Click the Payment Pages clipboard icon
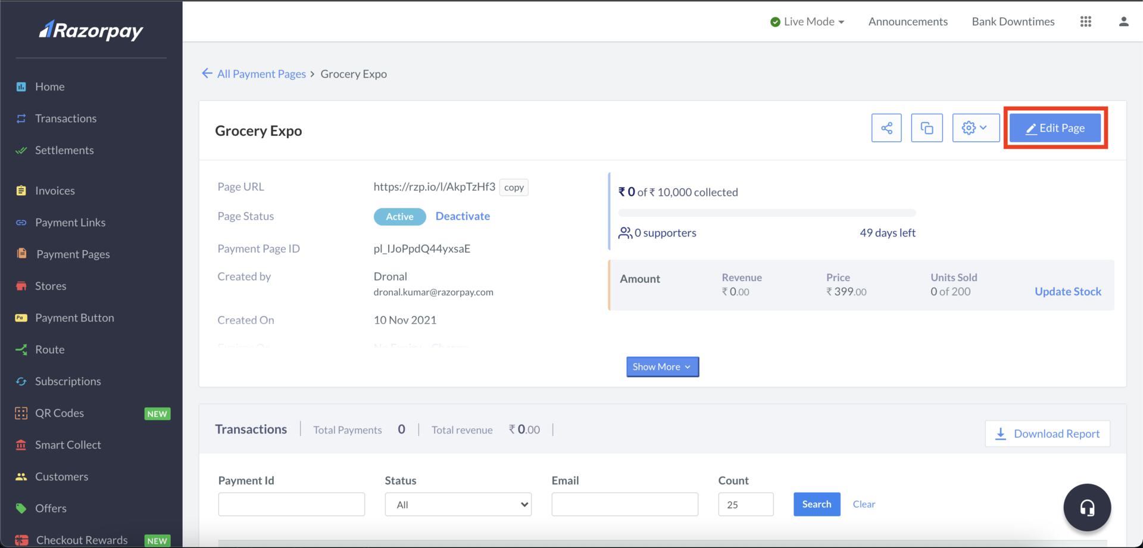The width and height of the screenshot is (1143, 548). tap(21, 253)
